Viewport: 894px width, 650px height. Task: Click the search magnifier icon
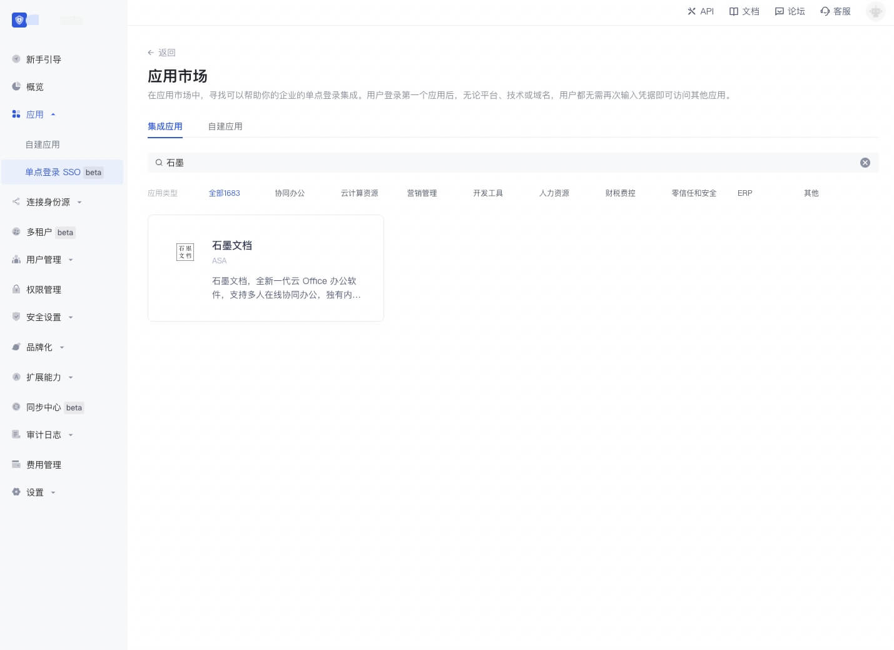point(159,163)
